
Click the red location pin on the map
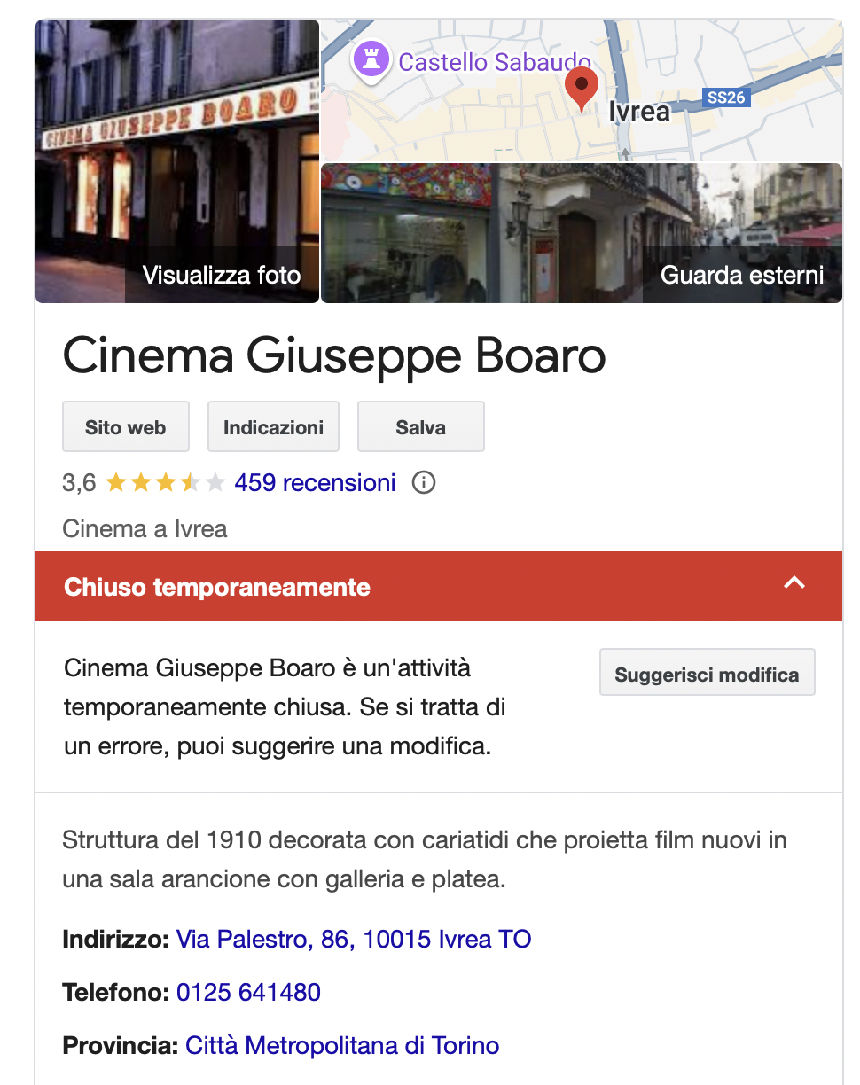point(582,88)
